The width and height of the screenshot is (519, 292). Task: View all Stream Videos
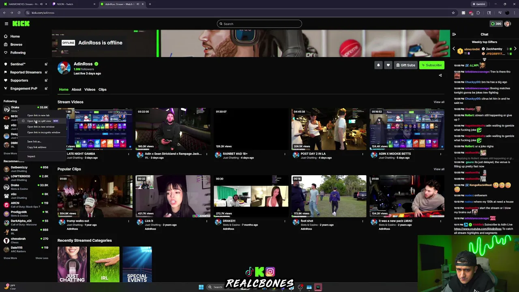coord(439,102)
